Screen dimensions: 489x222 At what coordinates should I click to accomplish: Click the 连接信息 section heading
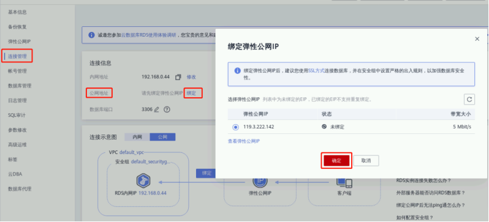pos(100,63)
